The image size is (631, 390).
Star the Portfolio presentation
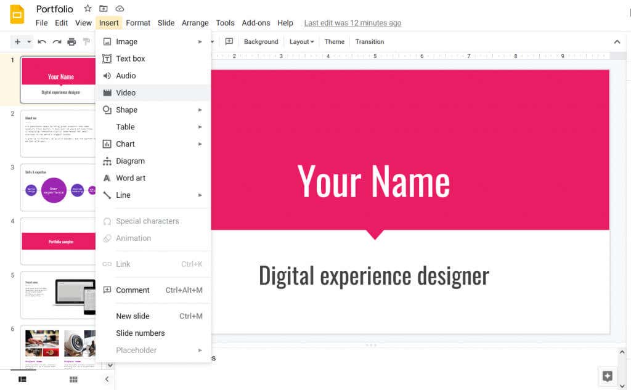88,9
